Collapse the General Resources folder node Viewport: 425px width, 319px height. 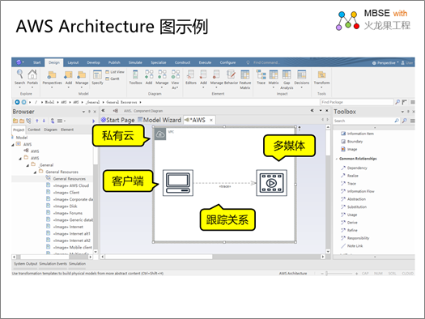pyautogui.click(x=36, y=172)
